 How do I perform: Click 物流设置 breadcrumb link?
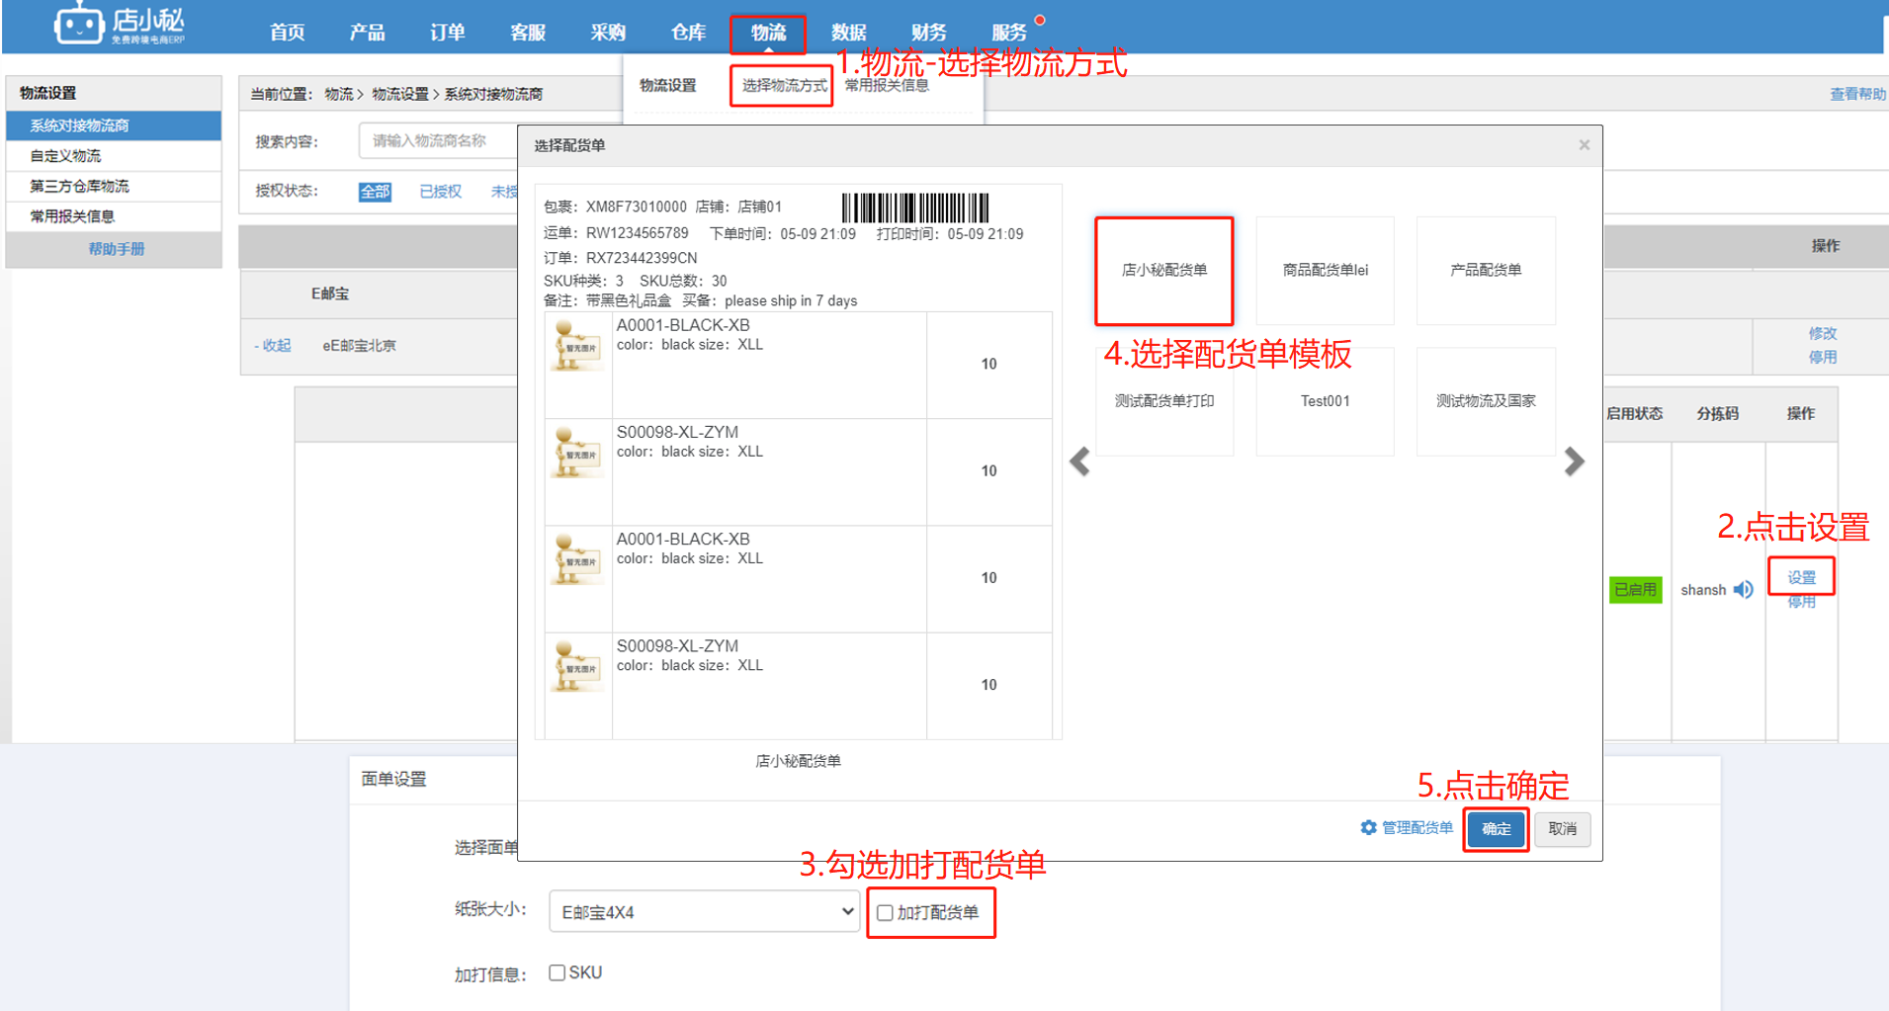pos(400,94)
